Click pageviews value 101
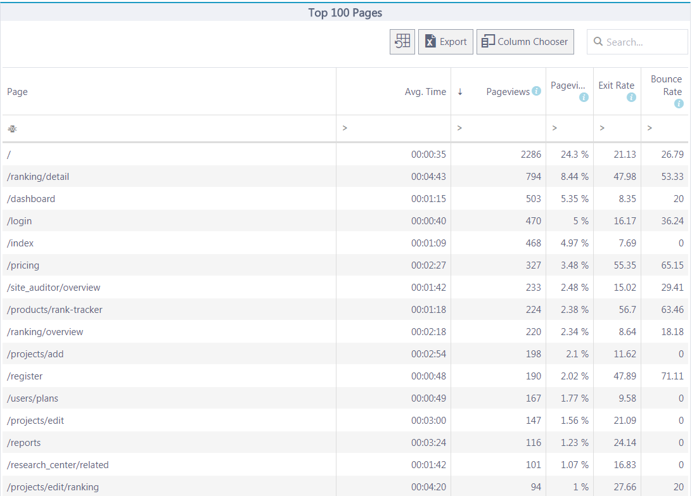The image size is (692, 496). [533, 465]
